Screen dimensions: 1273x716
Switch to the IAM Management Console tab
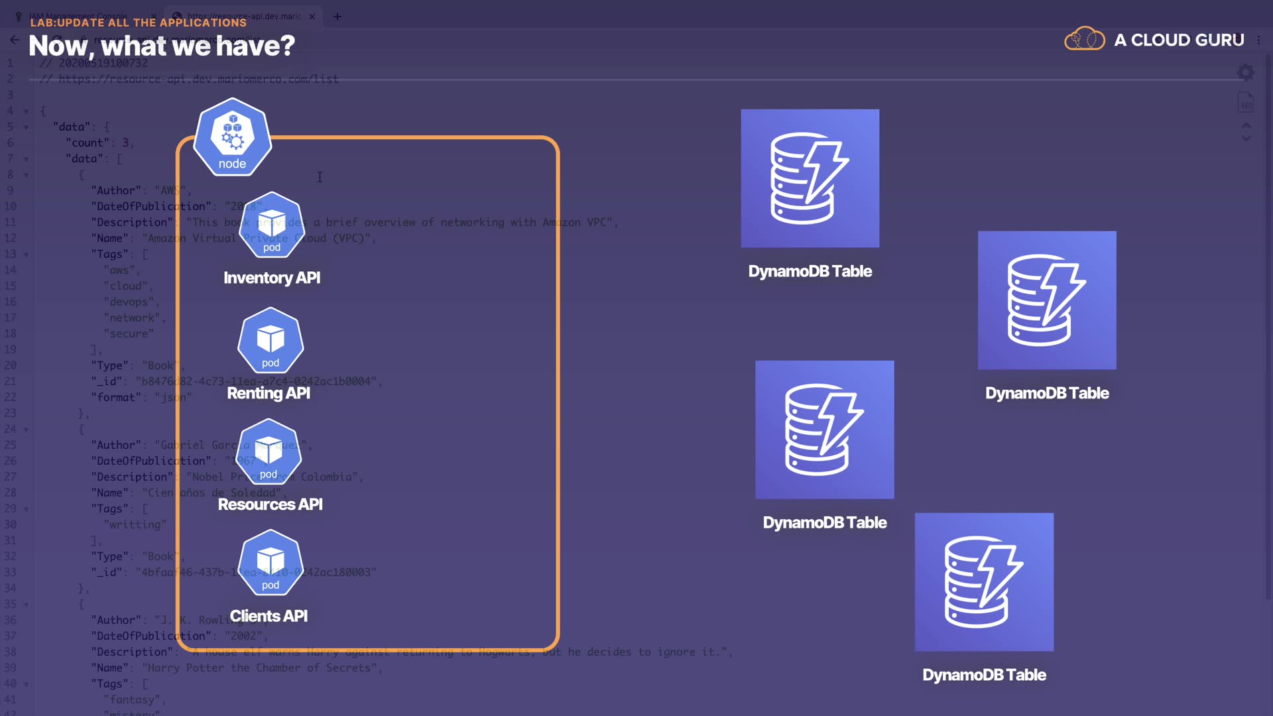[x=78, y=16]
